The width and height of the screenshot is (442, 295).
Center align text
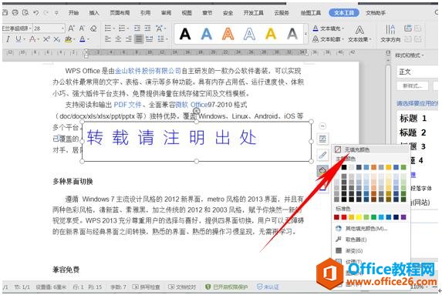click(x=118, y=39)
